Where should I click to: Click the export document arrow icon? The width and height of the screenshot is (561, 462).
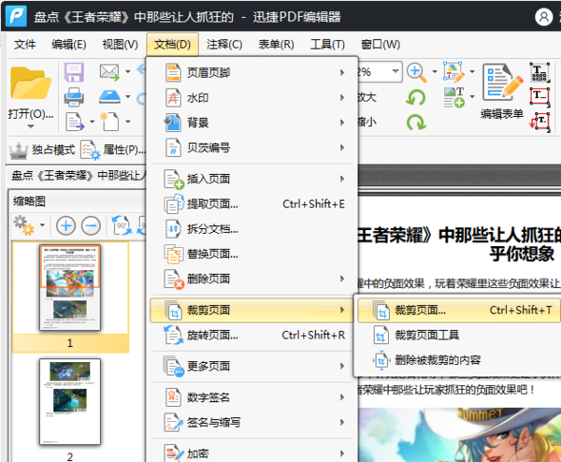tap(75, 122)
